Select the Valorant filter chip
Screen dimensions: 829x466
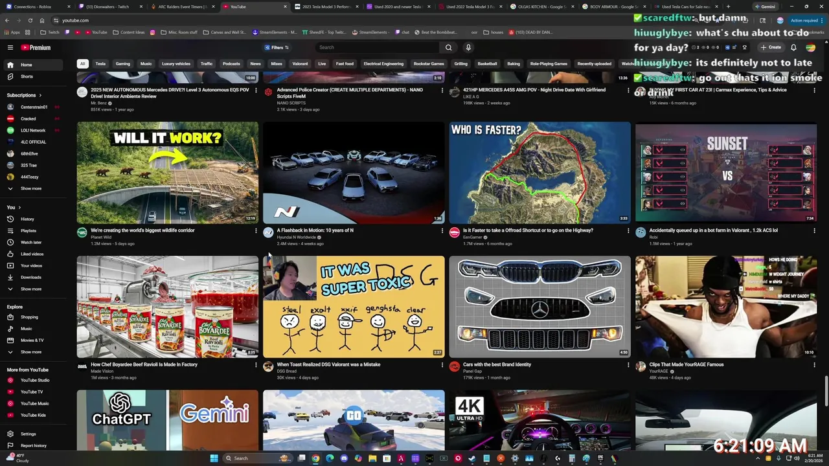300,63
